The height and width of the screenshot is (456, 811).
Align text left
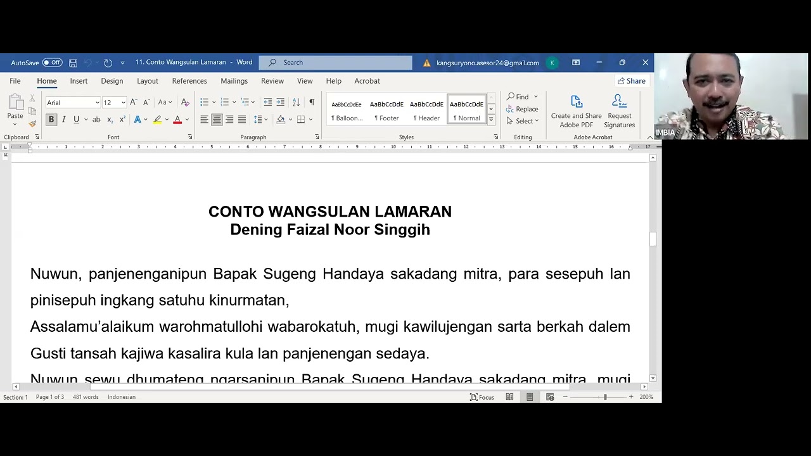coord(204,120)
